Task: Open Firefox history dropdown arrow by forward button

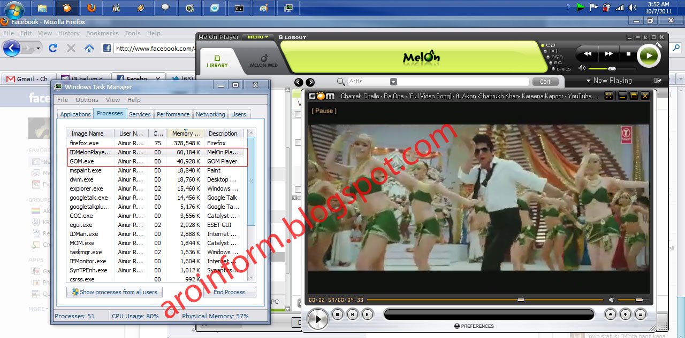Action: coord(39,49)
